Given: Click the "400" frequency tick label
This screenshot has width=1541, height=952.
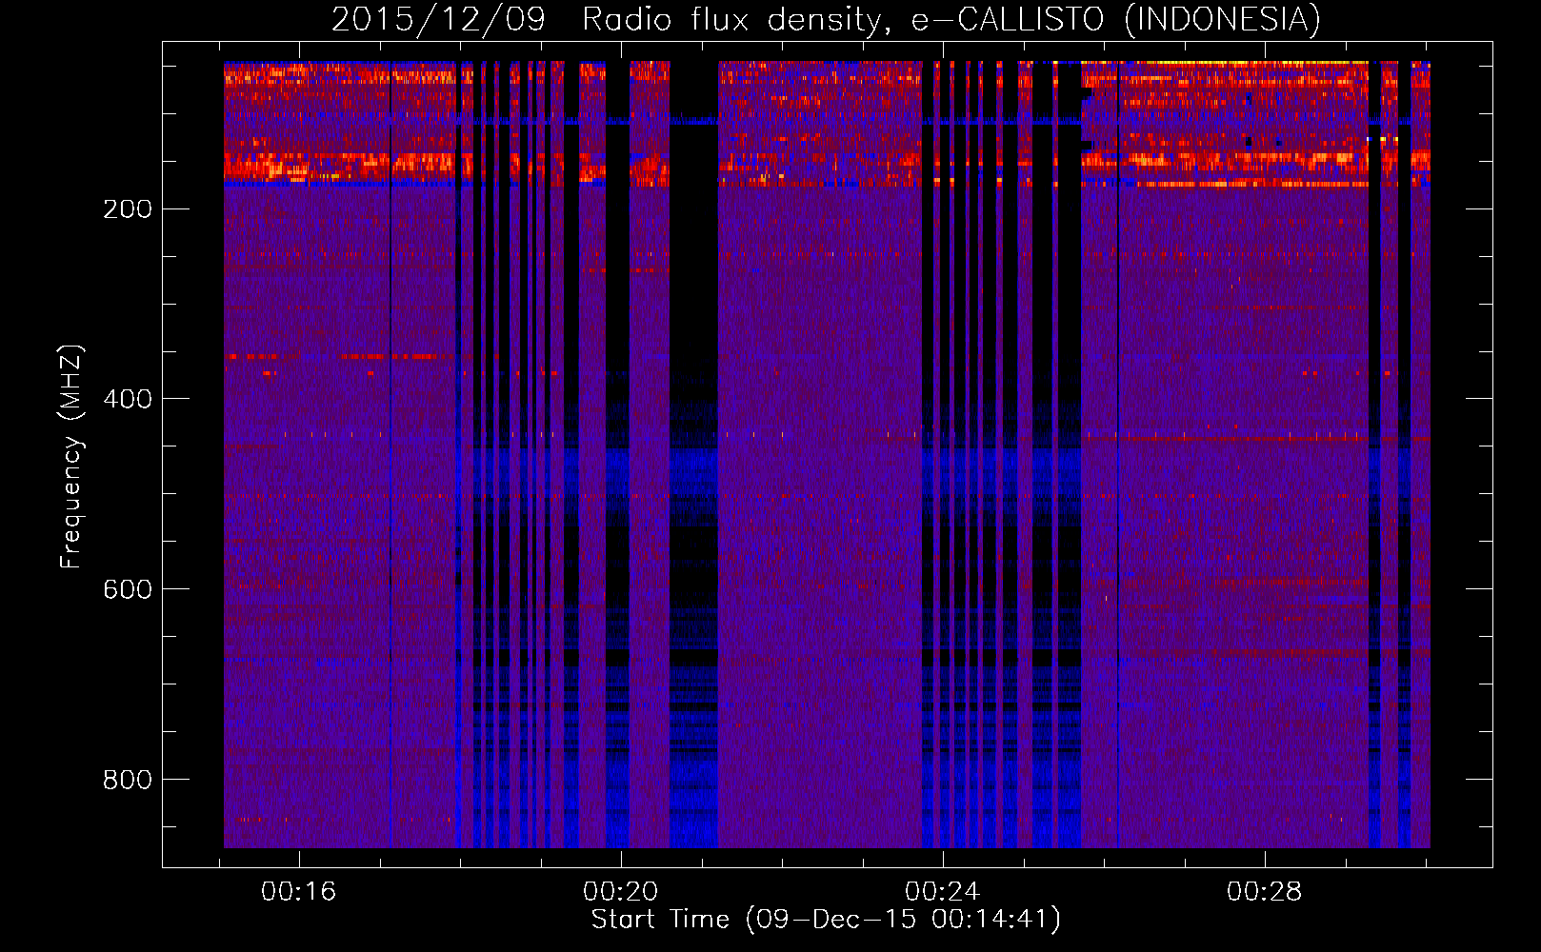Looking at the screenshot, I should point(128,400).
